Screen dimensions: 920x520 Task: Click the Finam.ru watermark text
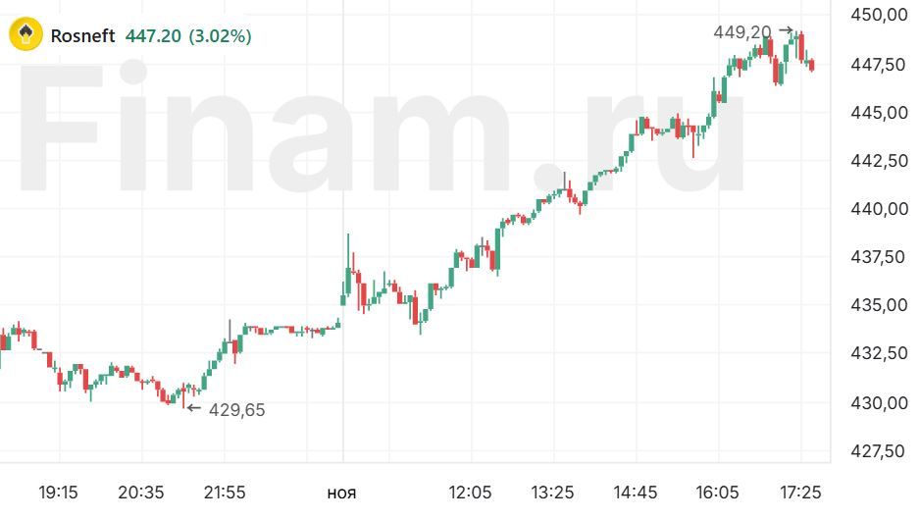[x=383, y=128]
